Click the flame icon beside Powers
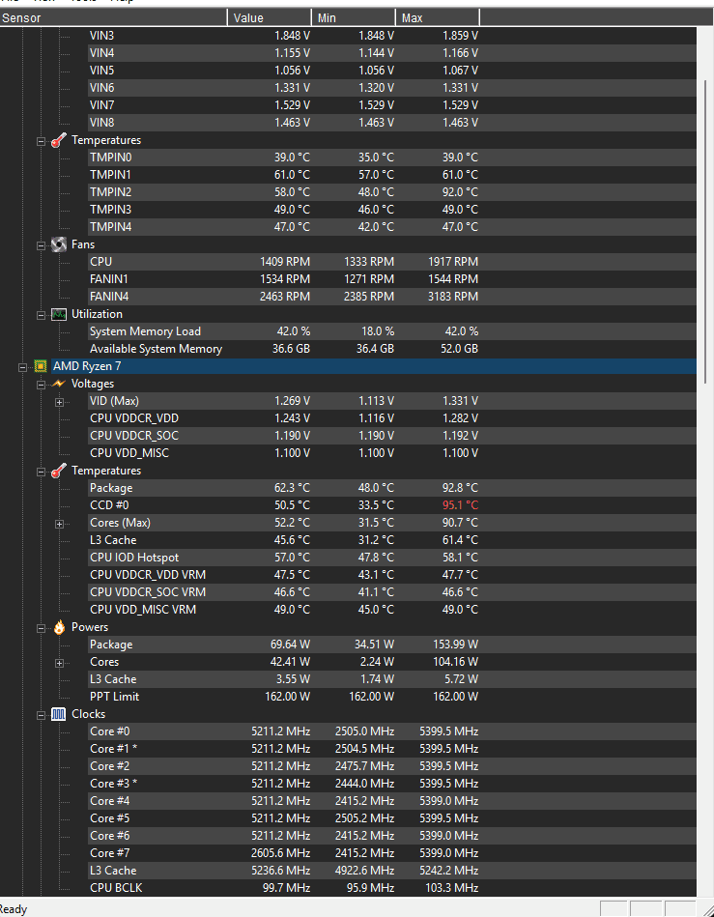Image resolution: width=714 pixels, height=917 pixels. tap(59, 627)
